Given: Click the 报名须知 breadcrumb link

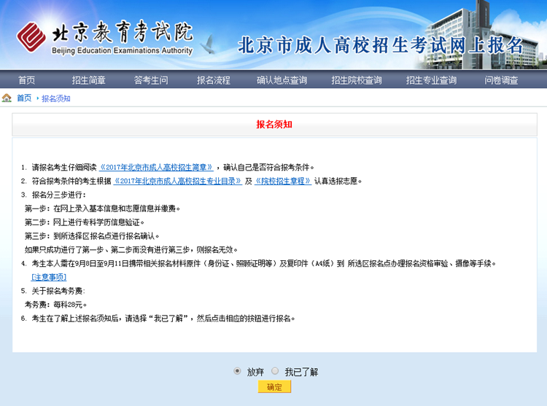Looking at the screenshot, I should 56,98.
